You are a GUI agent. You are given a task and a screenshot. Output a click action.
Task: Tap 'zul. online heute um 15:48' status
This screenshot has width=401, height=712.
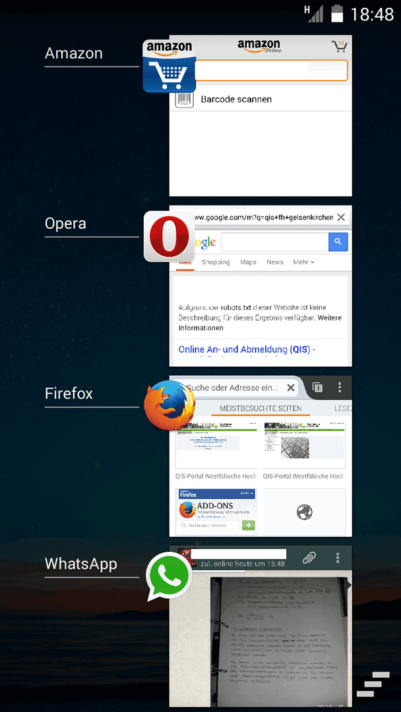(243, 564)
